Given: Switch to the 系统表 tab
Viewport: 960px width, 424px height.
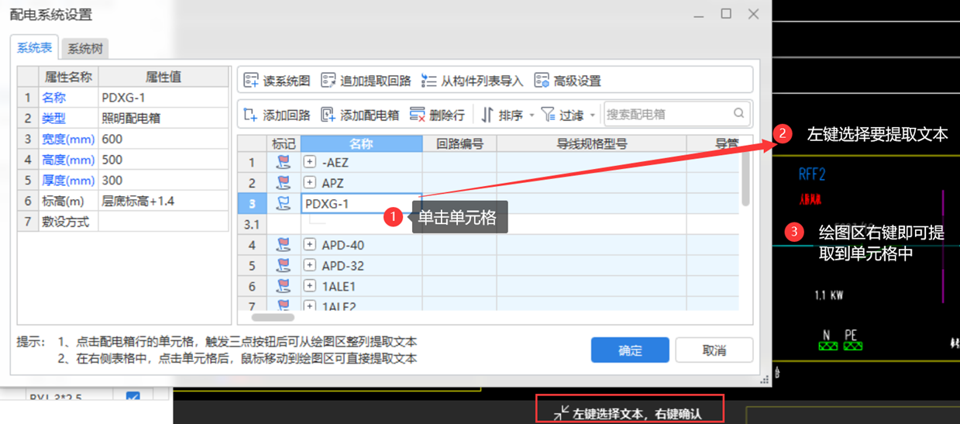Looking at the screenshot, I should click(35, 47).
